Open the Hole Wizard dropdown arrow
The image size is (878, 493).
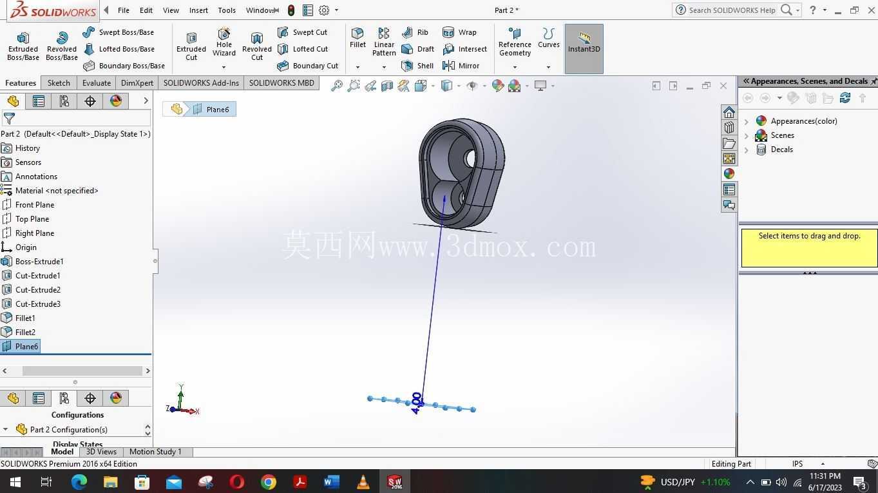224,67
